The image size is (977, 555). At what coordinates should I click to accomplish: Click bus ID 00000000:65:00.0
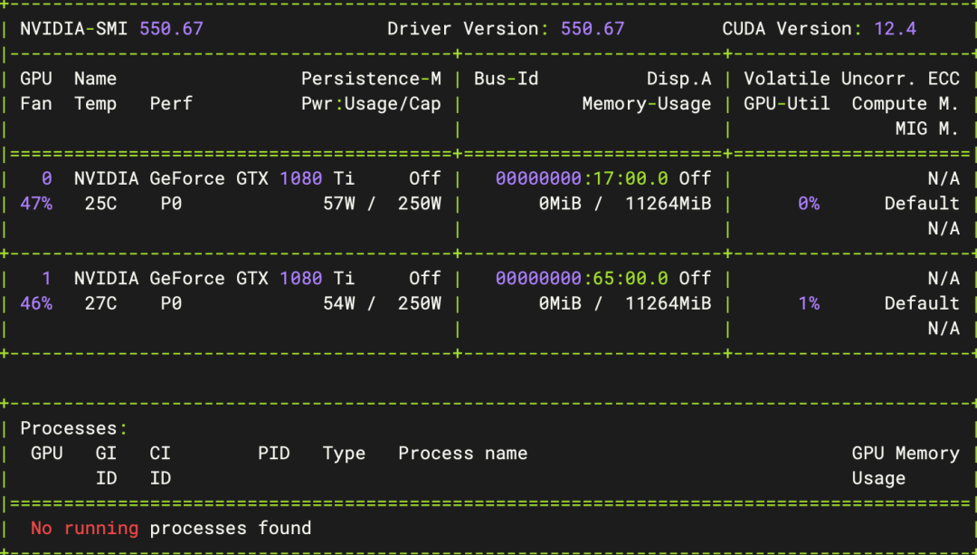[x=582, y=278]
